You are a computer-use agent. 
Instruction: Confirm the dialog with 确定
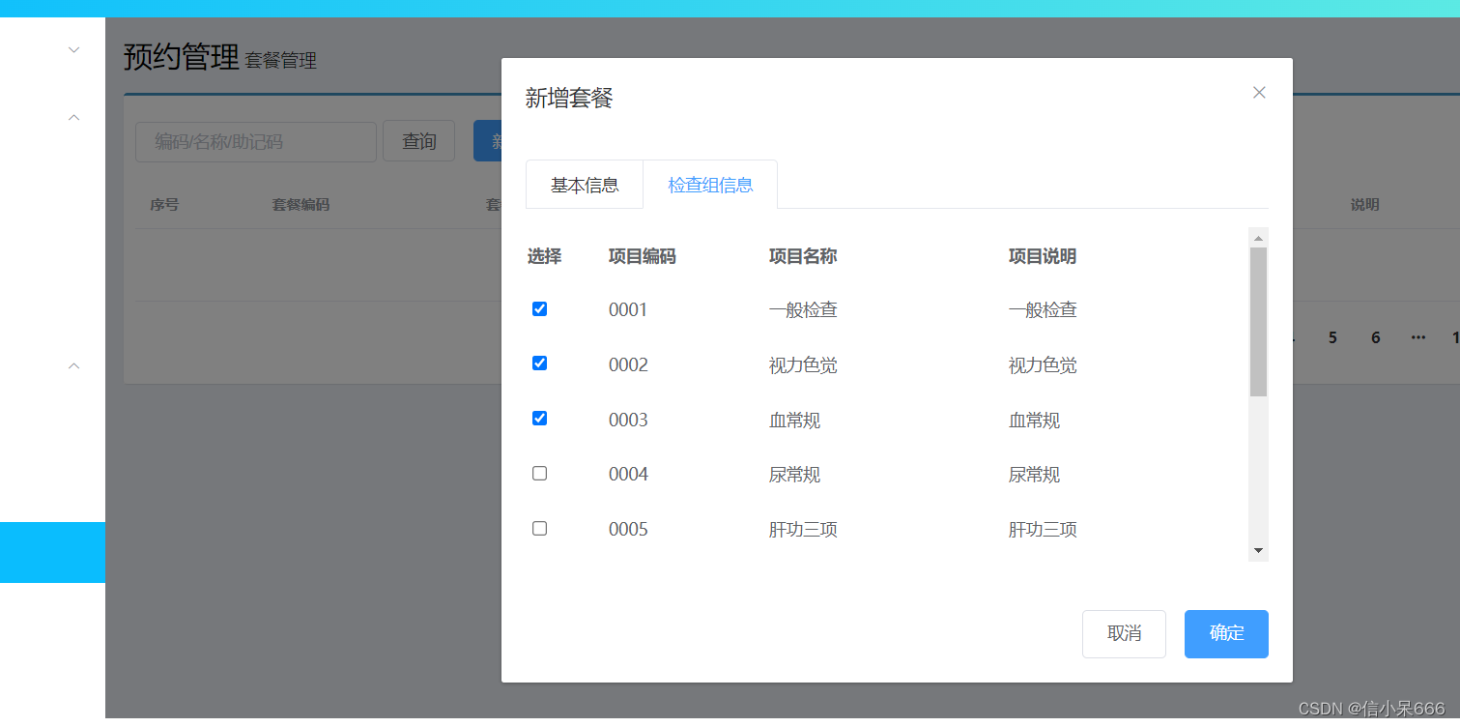click(1225, 633)
